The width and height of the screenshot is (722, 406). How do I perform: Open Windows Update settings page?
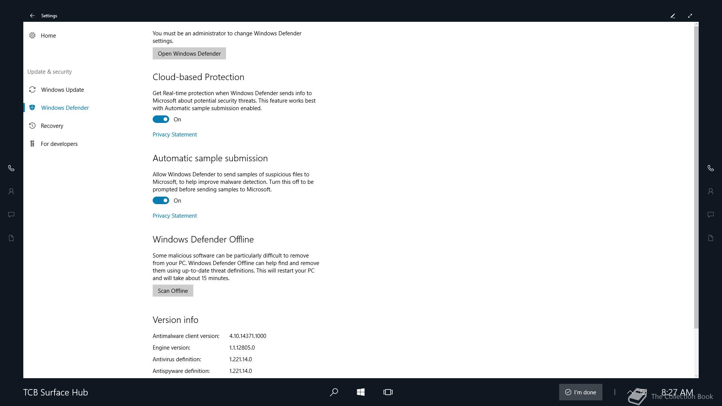click(62, 89)
